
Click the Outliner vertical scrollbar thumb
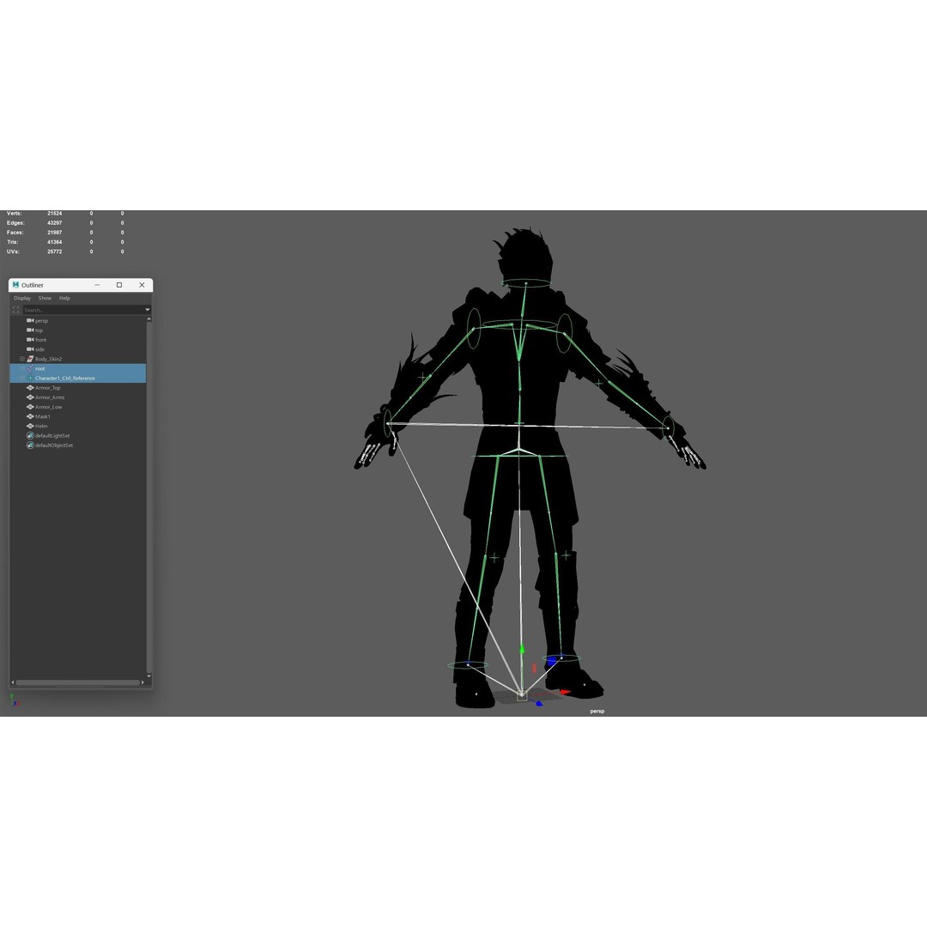pyautogui.click(x=149, y=497)
